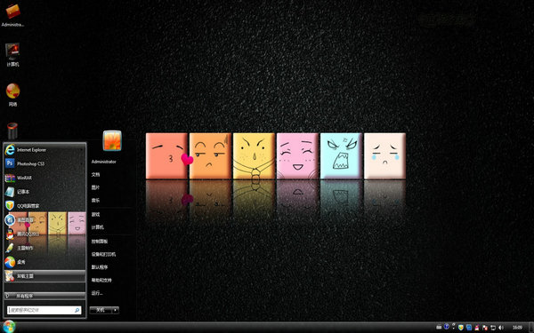Open 图片 pictures link
The width and height of the screenshot is (534, 333).
(x=95, y=187)
